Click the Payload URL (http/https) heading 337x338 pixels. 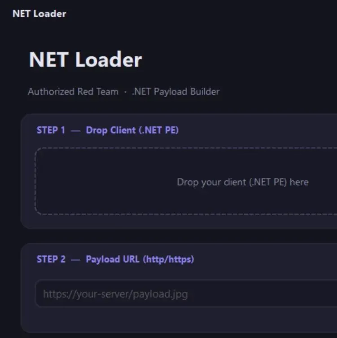point(140,259)
